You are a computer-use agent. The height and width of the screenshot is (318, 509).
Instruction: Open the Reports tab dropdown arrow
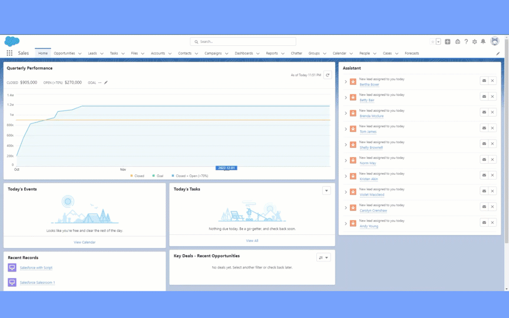click(283, 54)
